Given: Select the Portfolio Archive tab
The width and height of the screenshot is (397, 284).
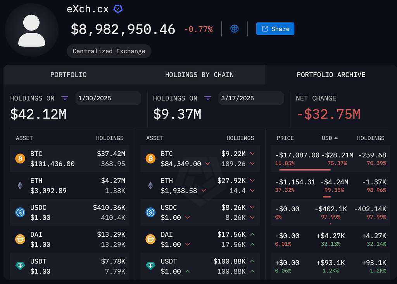Looking at the screenshot, I should [331, 75].
